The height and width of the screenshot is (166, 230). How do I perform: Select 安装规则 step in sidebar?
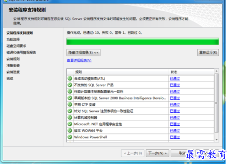[13, 59]
